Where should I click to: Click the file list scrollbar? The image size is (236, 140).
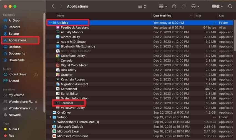pos(235,35)
